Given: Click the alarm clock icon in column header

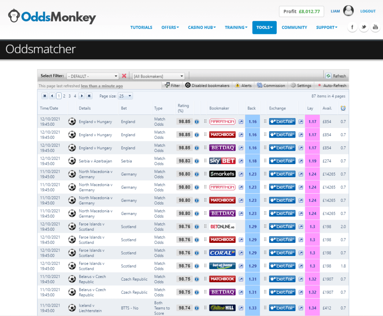Looking at the screenshot, I should [343, 108].
